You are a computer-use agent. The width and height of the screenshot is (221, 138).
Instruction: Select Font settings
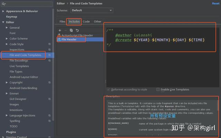coord(12,33)
